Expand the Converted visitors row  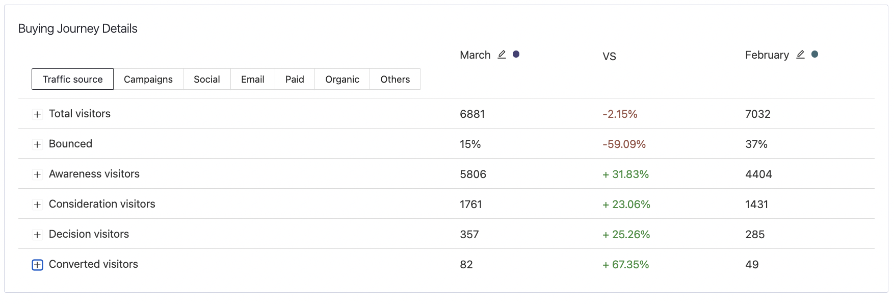pyautogui.click(x=37, y=265)
